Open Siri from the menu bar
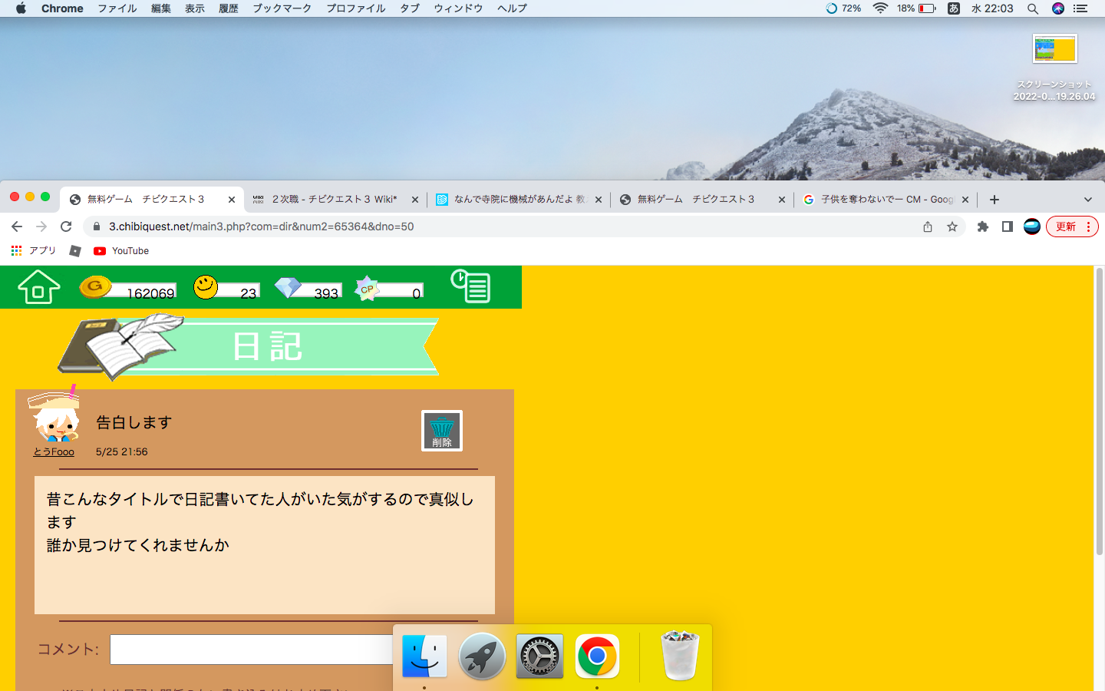 (x=1058, y=8)
